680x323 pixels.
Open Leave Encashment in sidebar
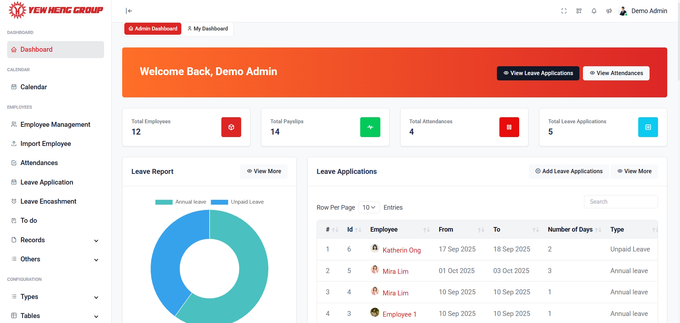tap(48, 202)
